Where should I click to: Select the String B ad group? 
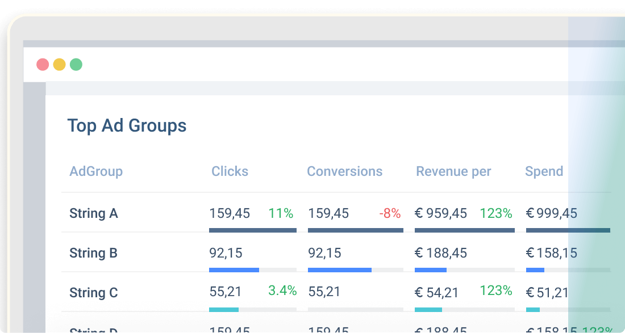coord(93,253)
